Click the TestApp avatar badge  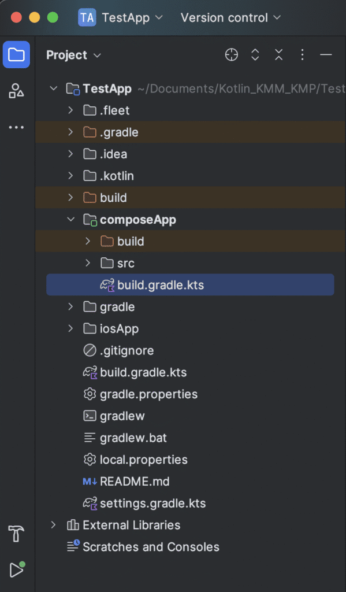87,17
